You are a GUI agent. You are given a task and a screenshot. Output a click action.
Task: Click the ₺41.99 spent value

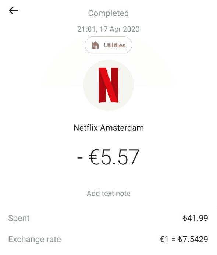pyautogui.click(x=195, y=218)
